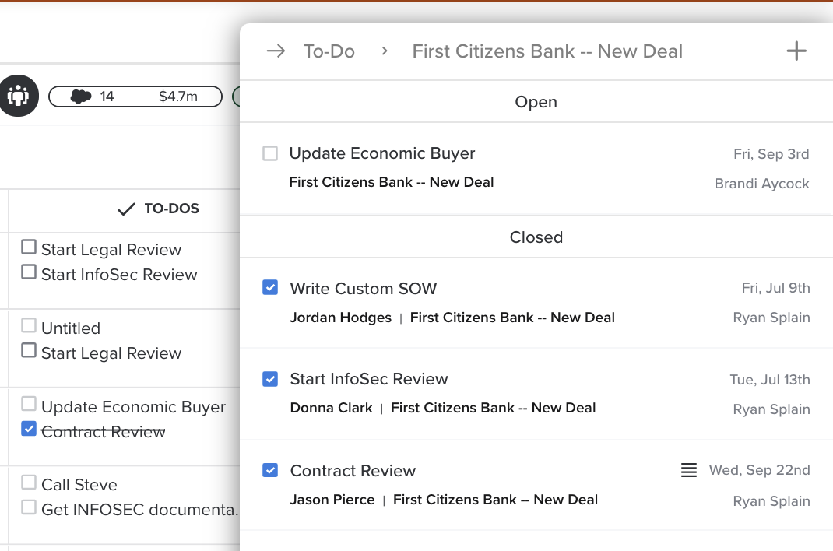This screenshot has width=833, height=551.
Task: Open deal link beside Jordan Hodges
Action: [x=512, y=318]
